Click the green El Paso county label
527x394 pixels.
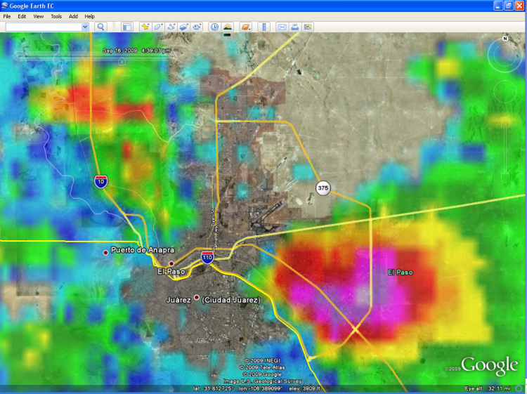pos(401,272)
